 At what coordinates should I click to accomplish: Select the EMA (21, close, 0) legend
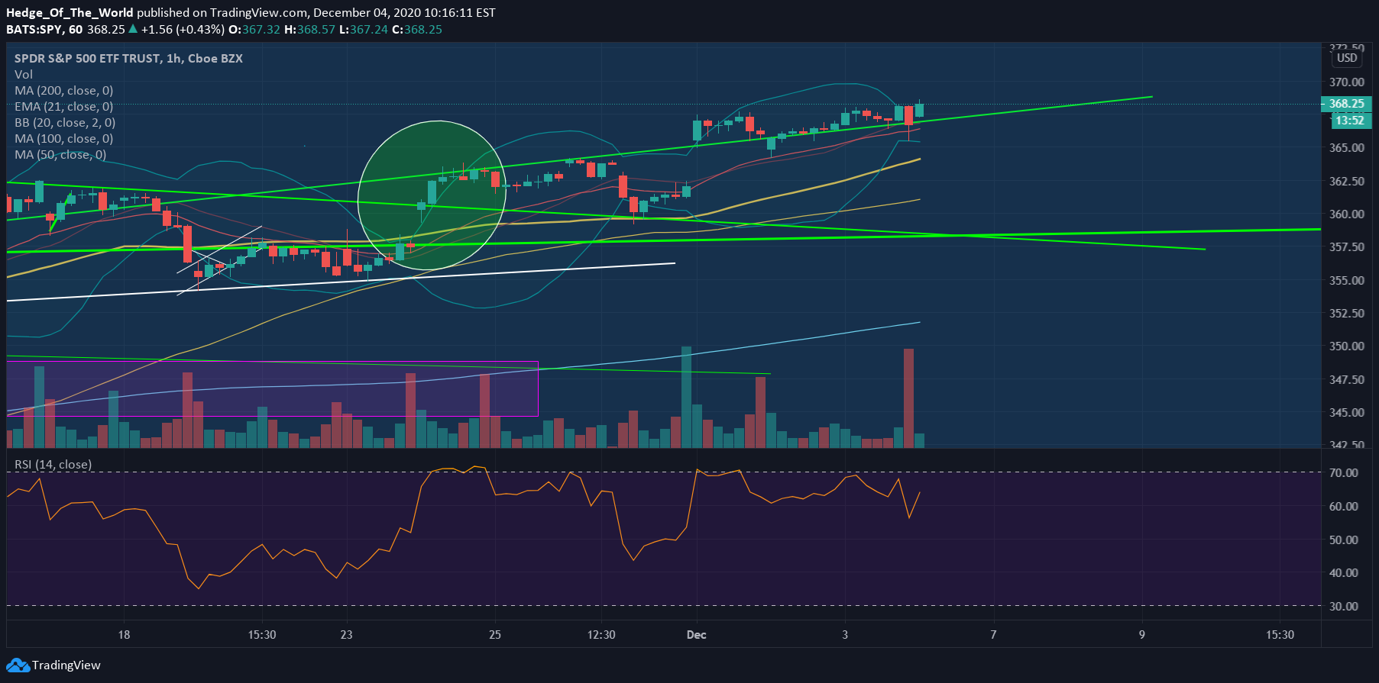(64, 107)
